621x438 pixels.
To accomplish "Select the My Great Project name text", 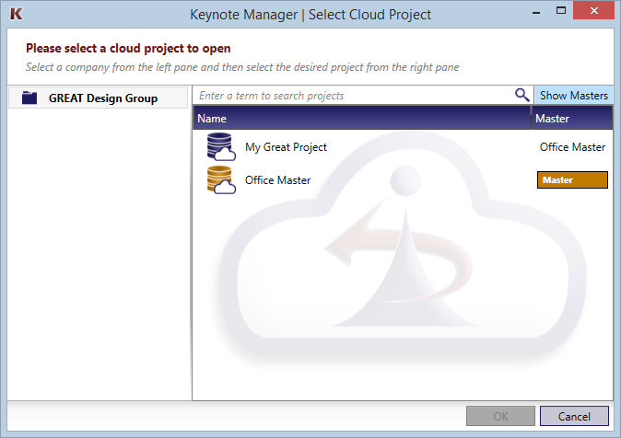I will click(x=286, y=147).
